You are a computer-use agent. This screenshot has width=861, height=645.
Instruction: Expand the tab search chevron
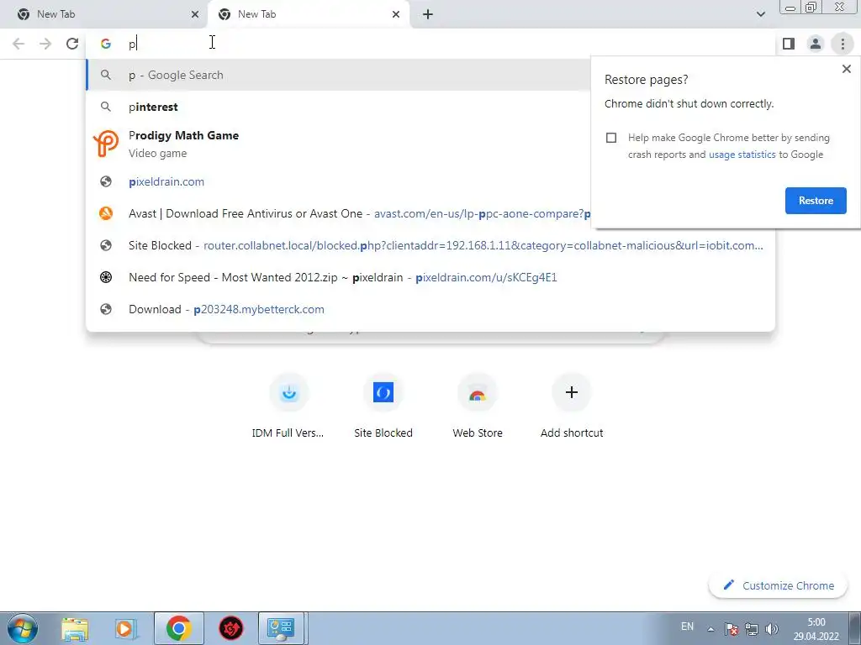tap(760, 14)
